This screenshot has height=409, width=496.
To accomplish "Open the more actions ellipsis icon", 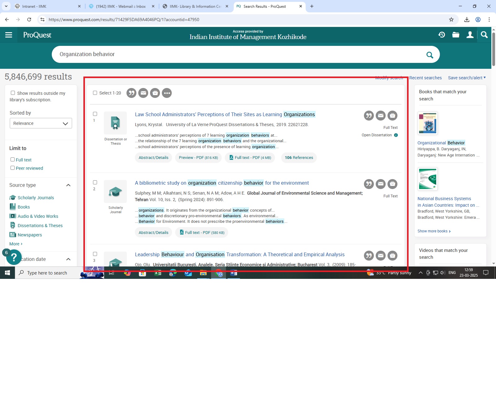I will (x=167, y=93).
